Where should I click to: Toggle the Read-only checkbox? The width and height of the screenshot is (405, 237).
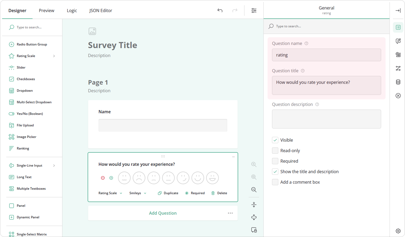pos(275,151)
